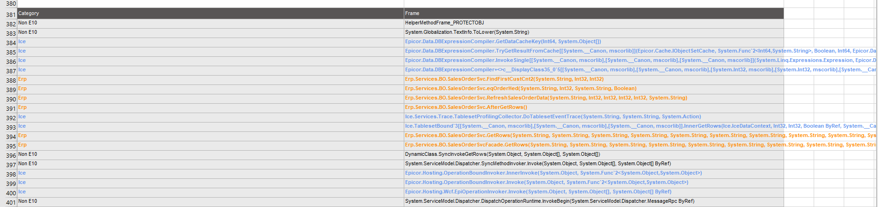
Task: Click the OperationBoundInvoker.InnerInvoke frame cell
Action: [x=593, y=173]
